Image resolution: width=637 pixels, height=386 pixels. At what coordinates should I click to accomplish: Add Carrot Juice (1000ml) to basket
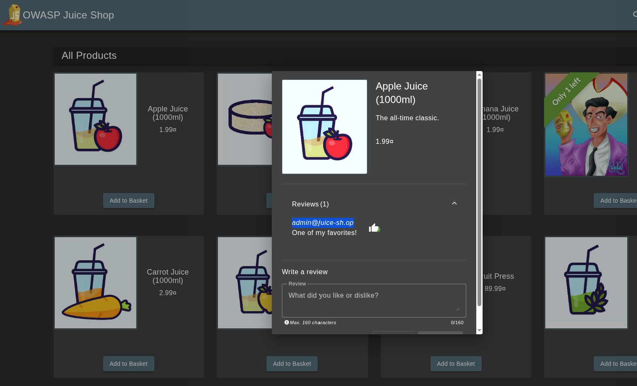(x=128, y=364)
